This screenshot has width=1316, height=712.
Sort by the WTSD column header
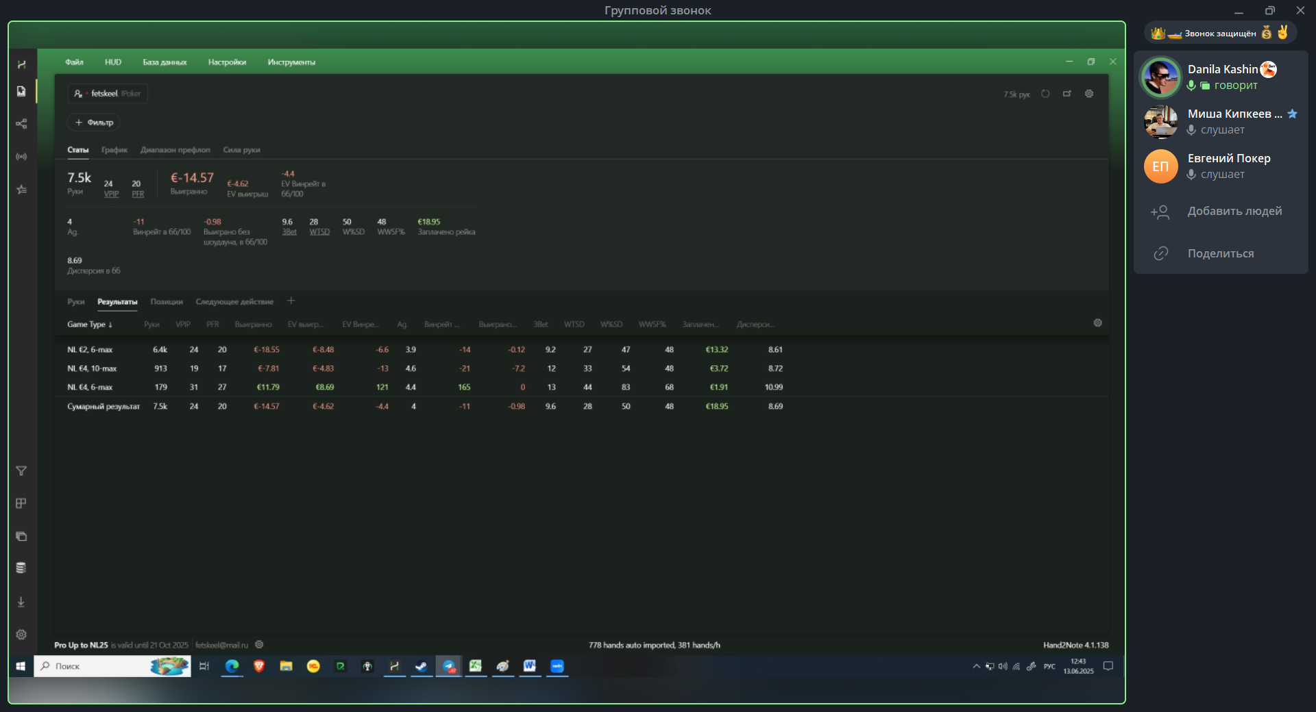point(574,325)
